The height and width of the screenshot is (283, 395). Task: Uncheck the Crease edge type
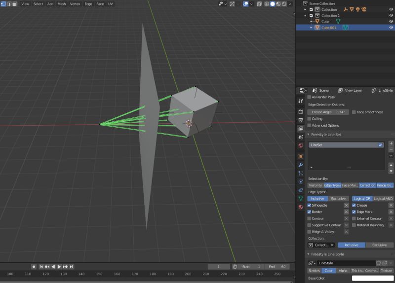click(354, 205)
